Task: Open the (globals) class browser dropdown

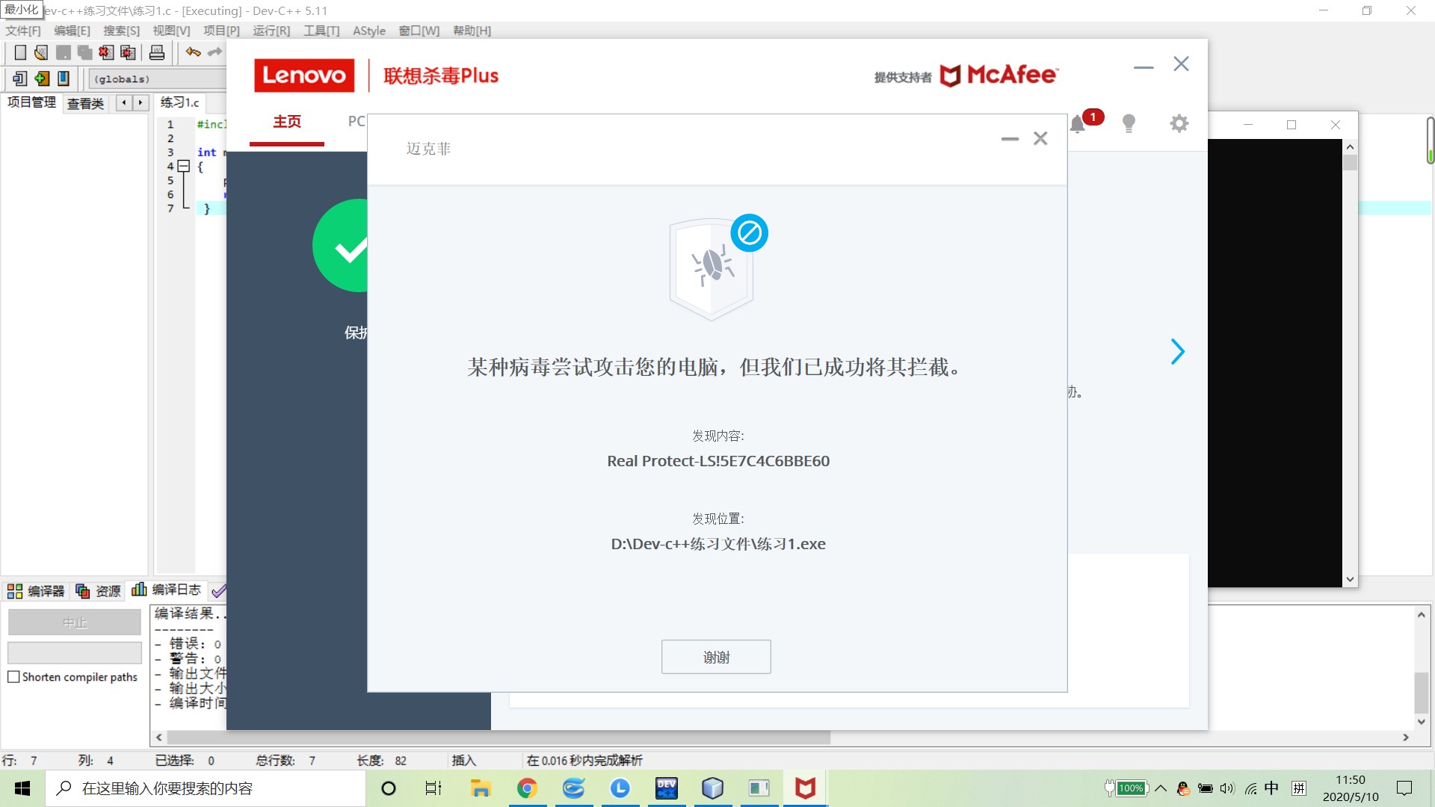Action: pyautogui.click(x=149, y=78)
